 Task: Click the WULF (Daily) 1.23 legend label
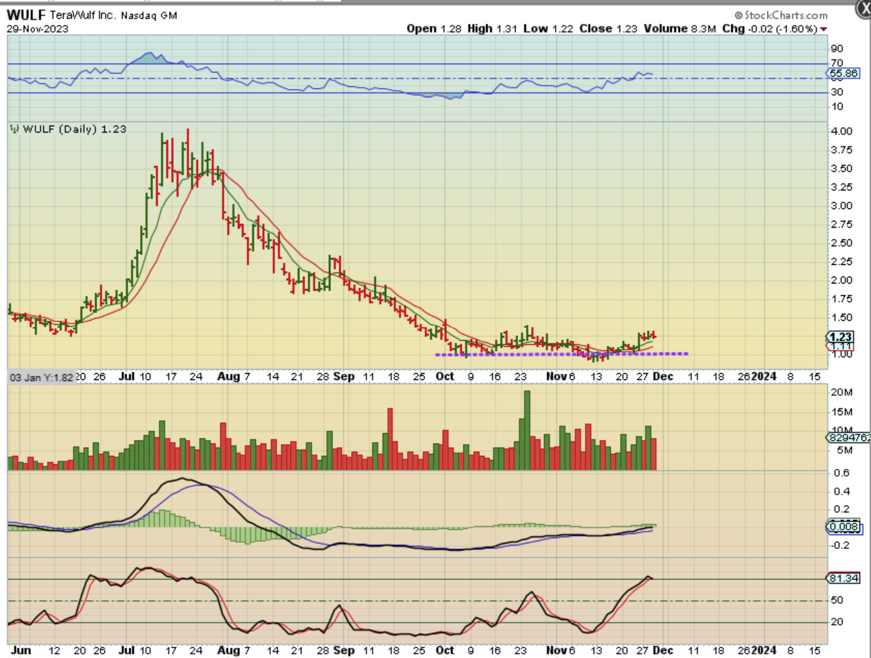pos(74,129)
